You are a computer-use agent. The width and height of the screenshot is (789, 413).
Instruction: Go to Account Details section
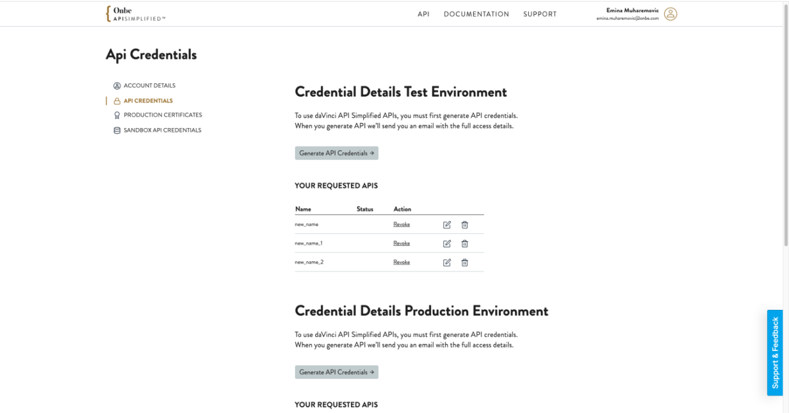(149, 86)
